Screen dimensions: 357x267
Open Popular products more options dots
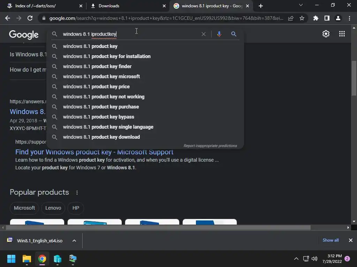77,193
